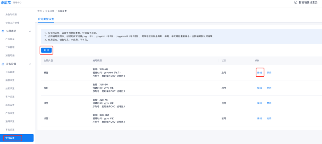Navigate to 客户设置 in the sidebar

click(10, 97)
